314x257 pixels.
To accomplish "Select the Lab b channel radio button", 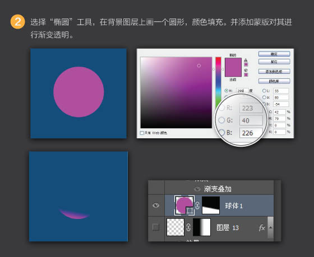I will (x=264, y=104).
